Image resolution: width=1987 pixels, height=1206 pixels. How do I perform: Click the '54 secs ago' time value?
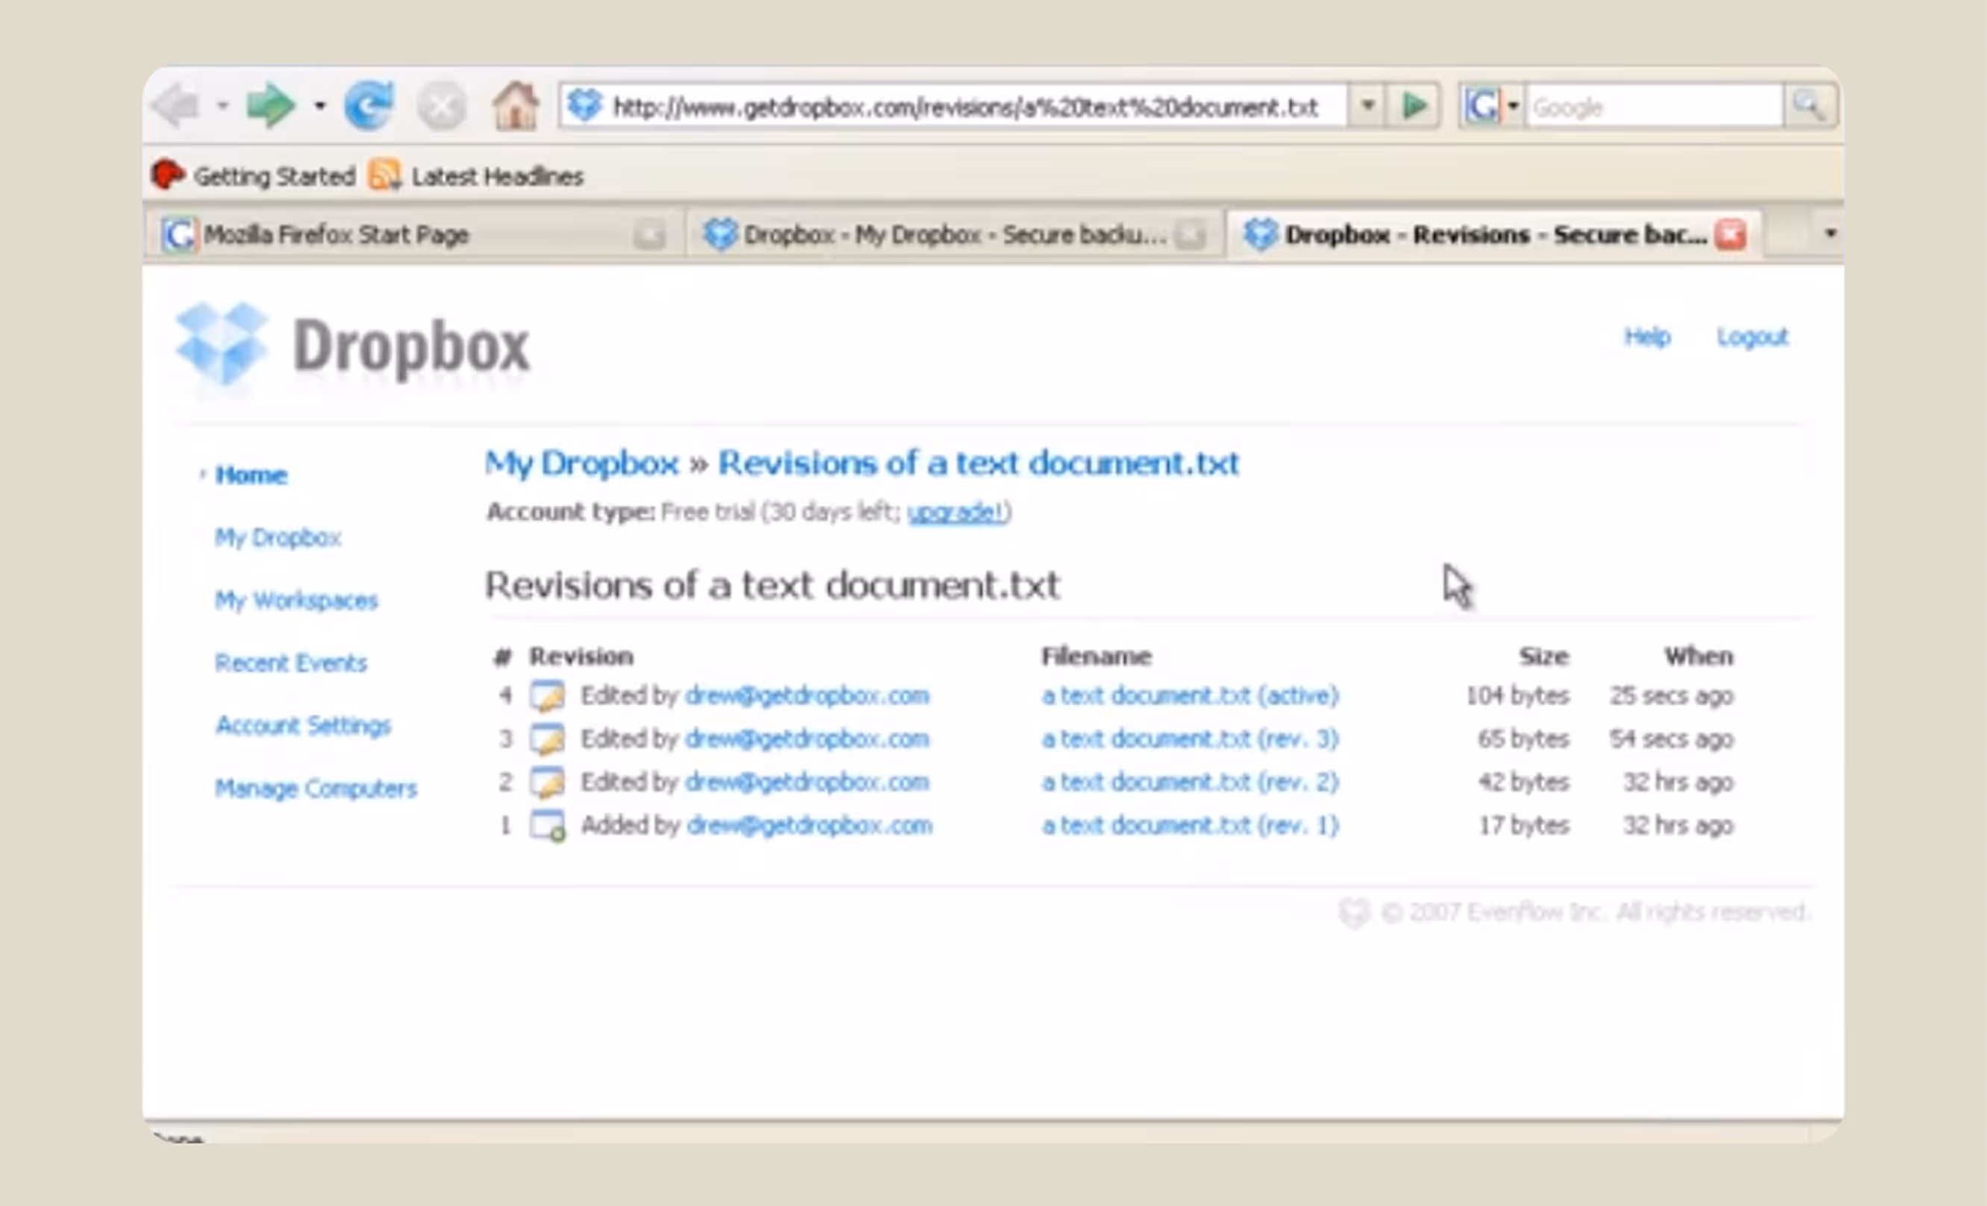click(x=1671, y=740)
